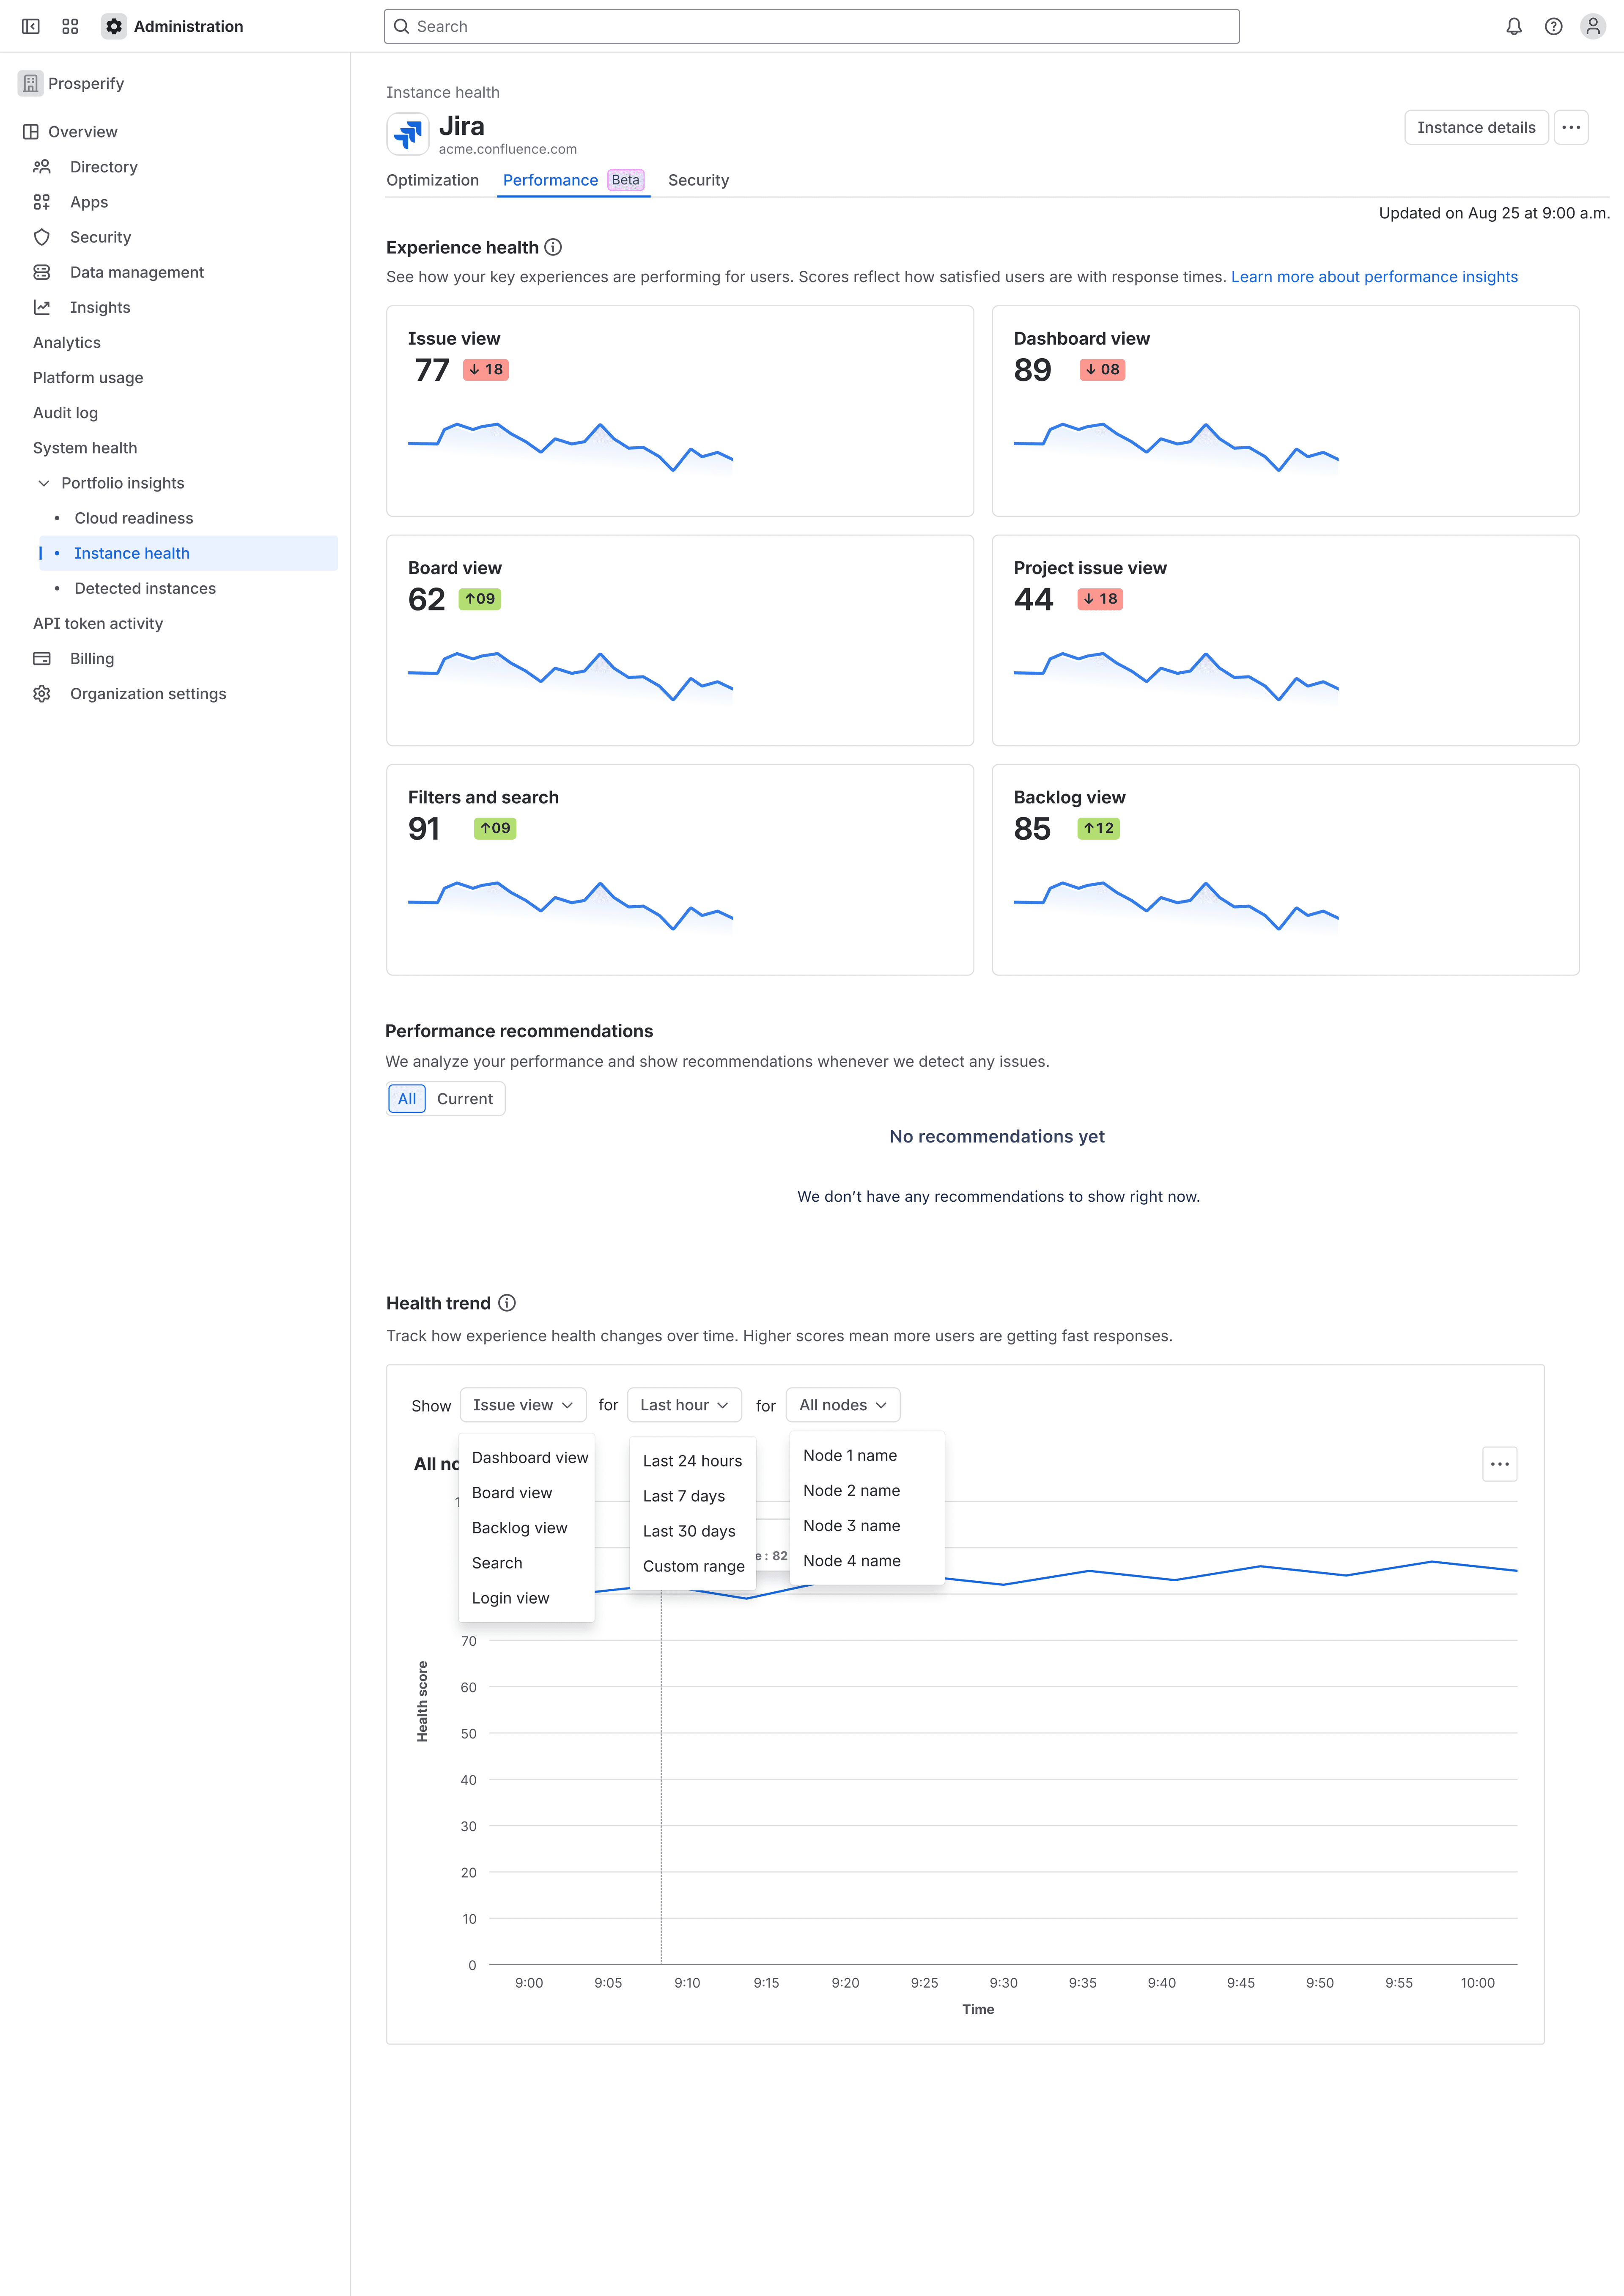The image size is (1624, 2296).
Task: Click the Filters and search score card
Action: coord(680,870)
